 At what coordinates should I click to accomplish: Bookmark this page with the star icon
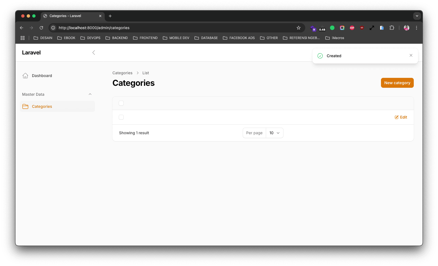pyautogui.click(x=298, y=28)
